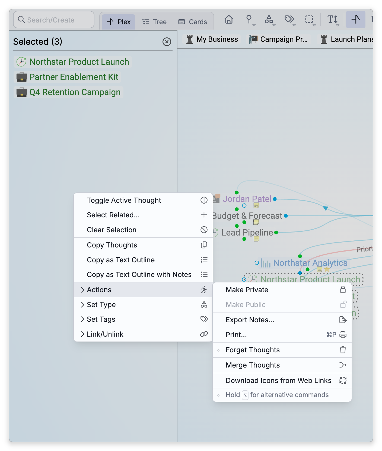Click the briefcase icon of Partner Enablement Kit
The height and width of the screenshot is (451, 382).
21,77
